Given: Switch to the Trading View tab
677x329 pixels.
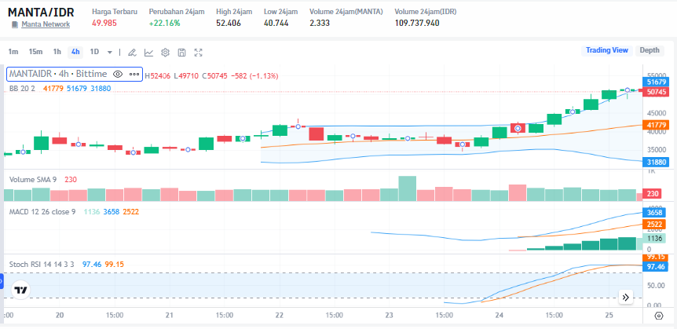Looking at the screenshot, I should pos(606,50).
